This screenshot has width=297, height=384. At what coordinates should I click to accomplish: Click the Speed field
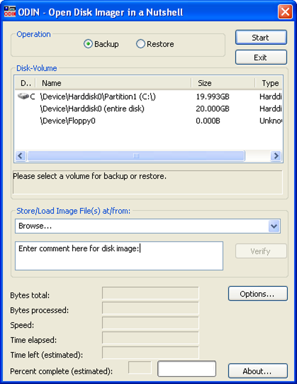[x=150, y=323]
